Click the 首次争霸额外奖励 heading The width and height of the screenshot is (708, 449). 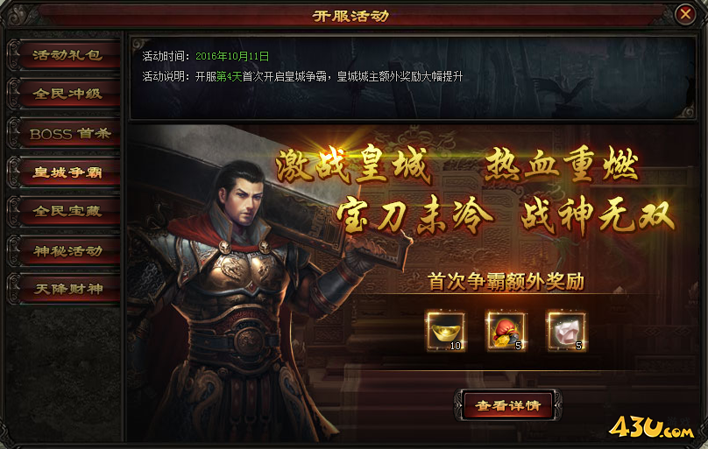[506, 282]
